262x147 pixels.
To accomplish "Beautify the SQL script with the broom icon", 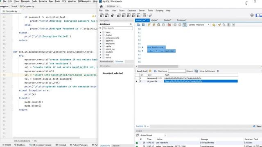I will tap(219, 25).
